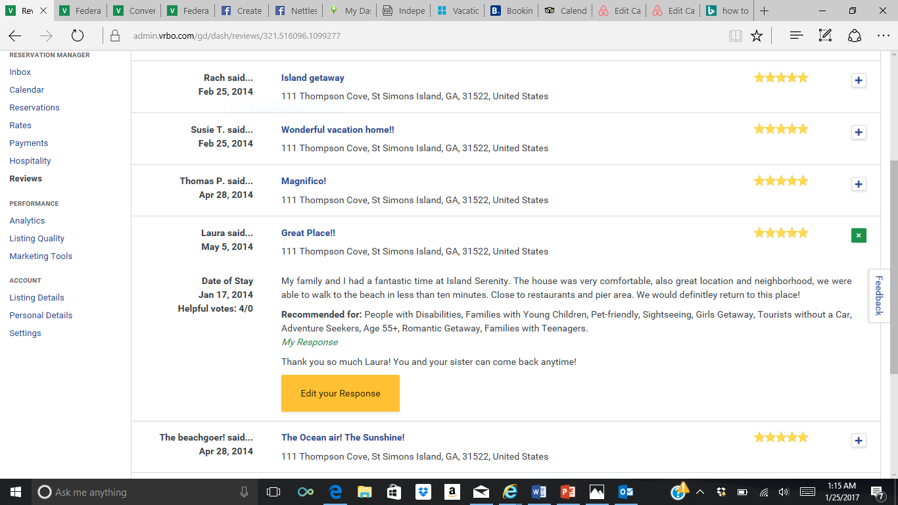Open Reading view book icon

pyautogui.click(x=736, y=36)
